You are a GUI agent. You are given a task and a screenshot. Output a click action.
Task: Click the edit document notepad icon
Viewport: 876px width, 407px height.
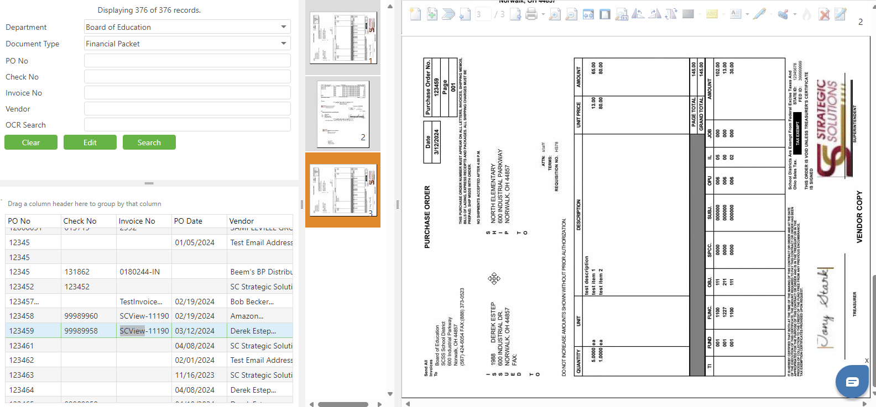click(841, 14)
